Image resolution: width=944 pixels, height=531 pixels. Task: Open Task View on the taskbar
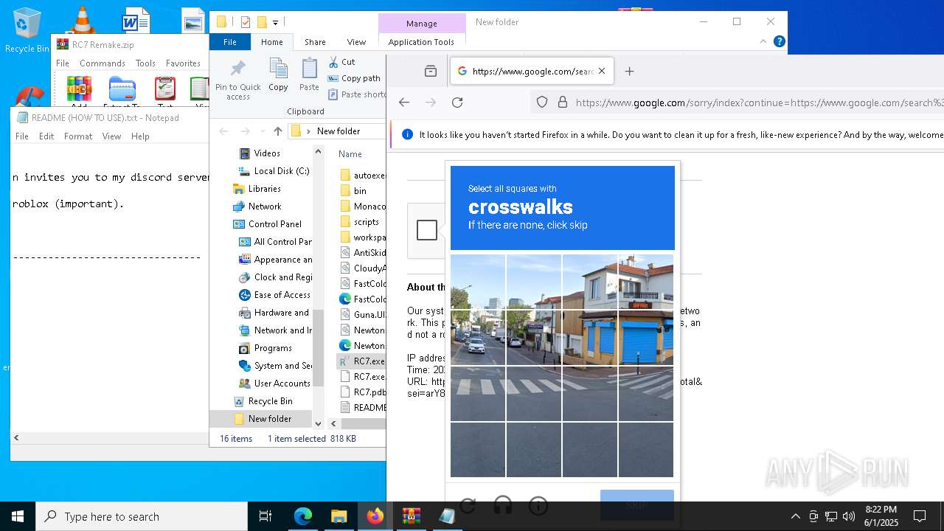click(265, 516)
